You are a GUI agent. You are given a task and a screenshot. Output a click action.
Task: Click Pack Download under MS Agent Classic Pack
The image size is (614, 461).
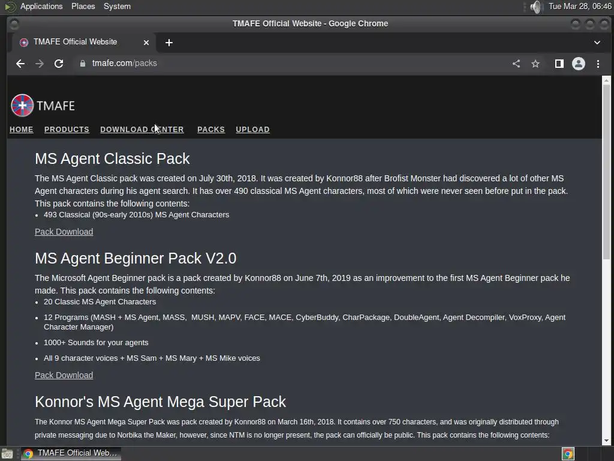pos(64,232)
